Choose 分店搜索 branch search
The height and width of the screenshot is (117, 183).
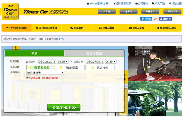100,68
